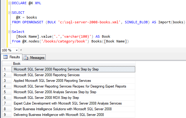186x118 pixels.
Task: Collapse the uppercase SELECT statement outline
Action: tap(10, 13)
